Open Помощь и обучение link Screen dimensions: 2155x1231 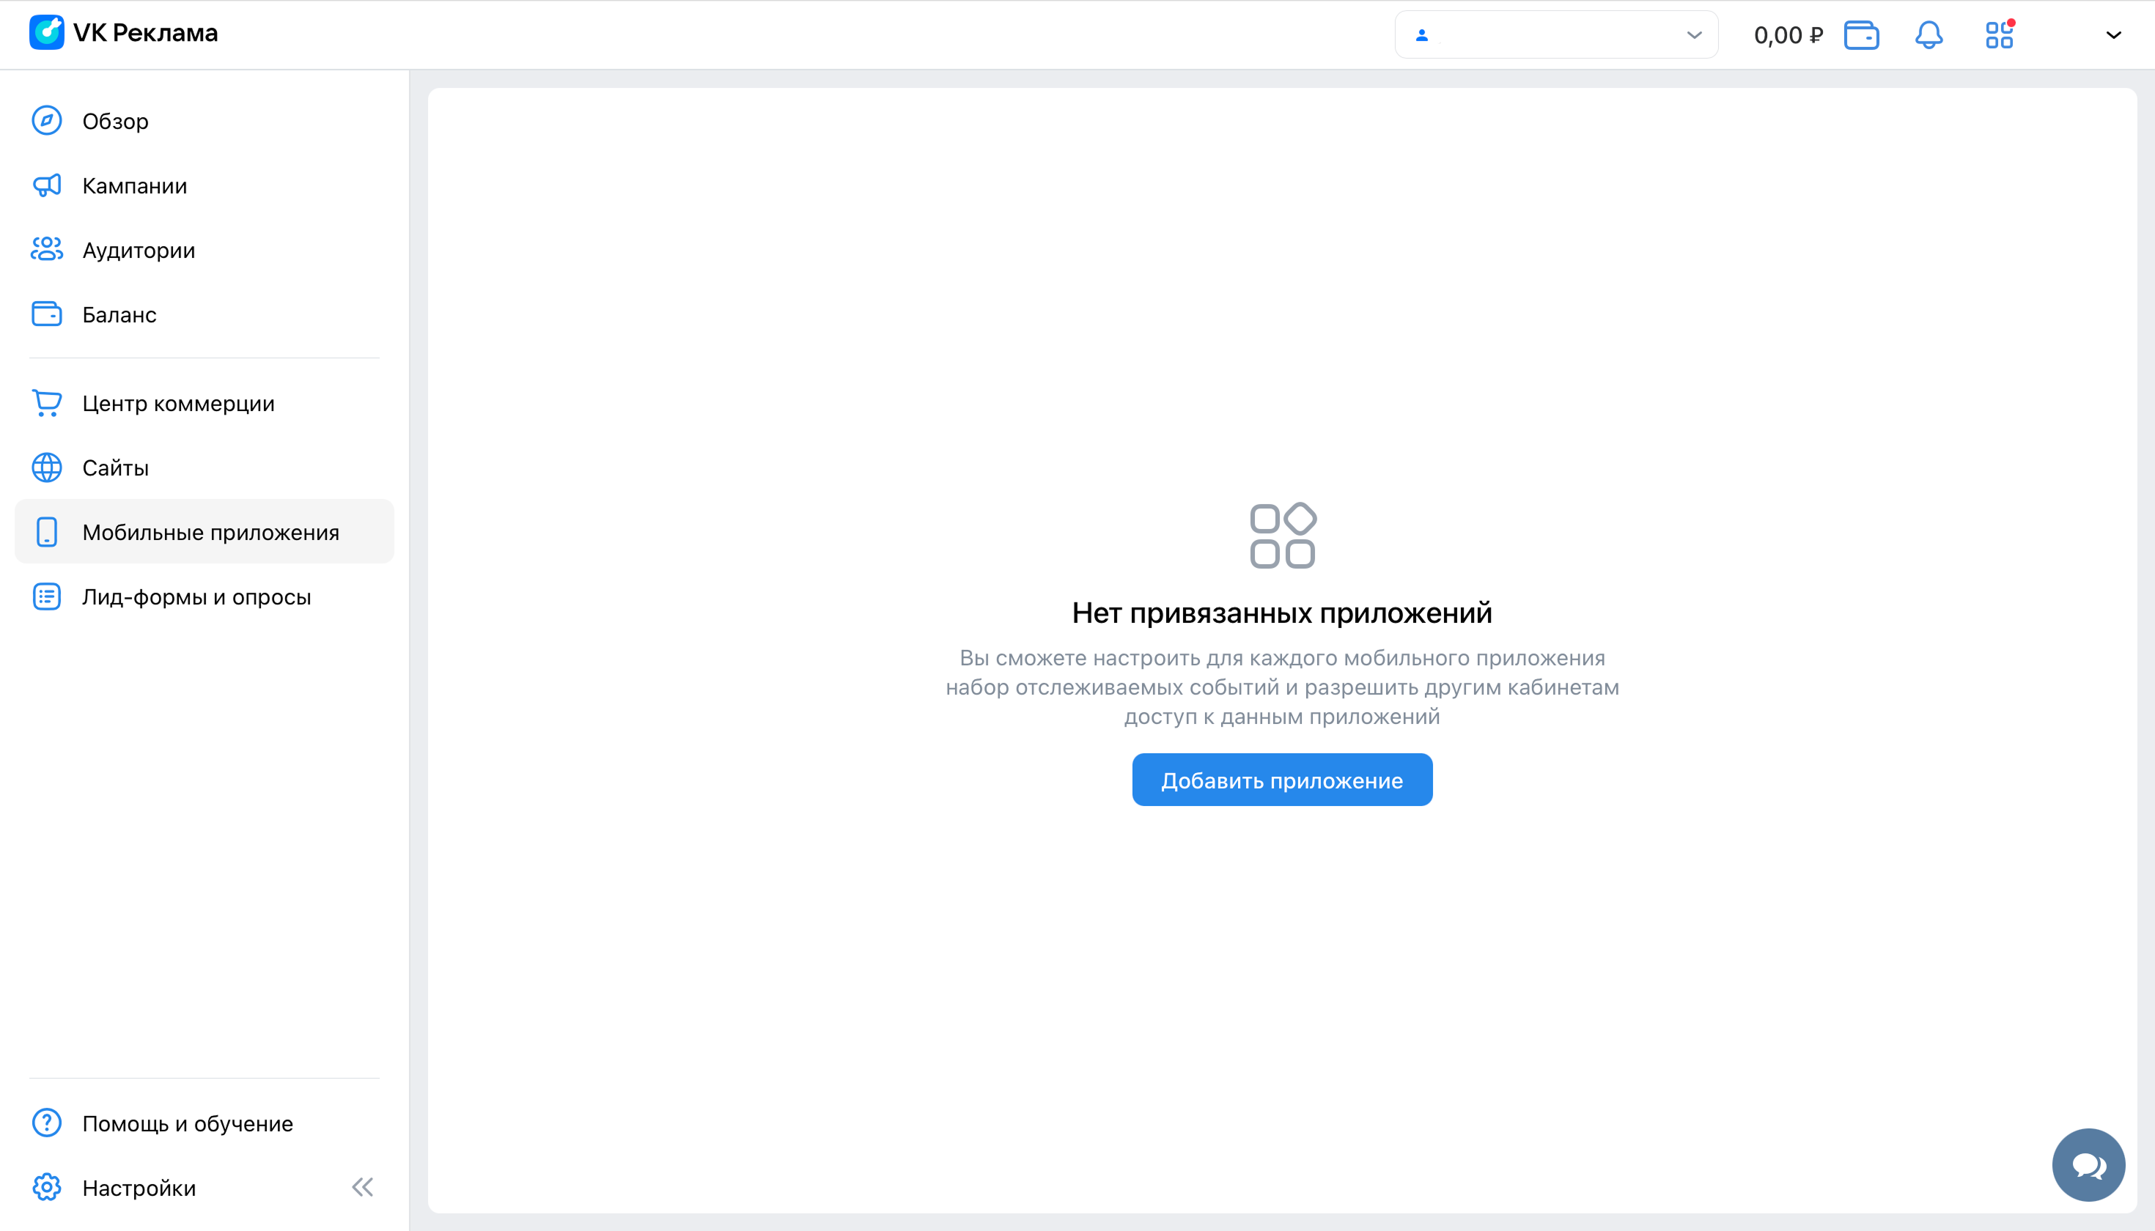point(188,1123)
